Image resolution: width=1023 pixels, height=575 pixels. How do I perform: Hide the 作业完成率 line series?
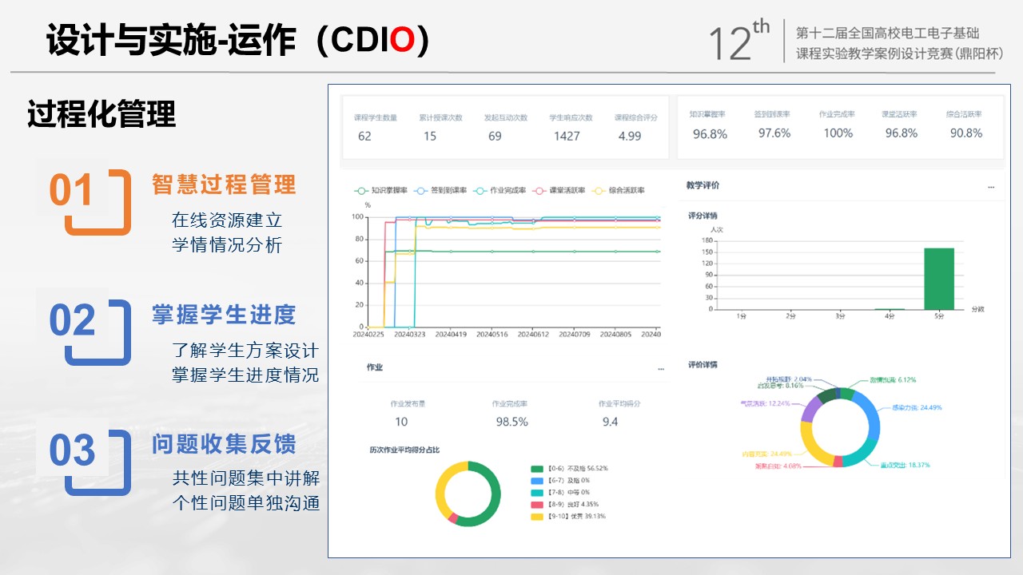[500, 191]
